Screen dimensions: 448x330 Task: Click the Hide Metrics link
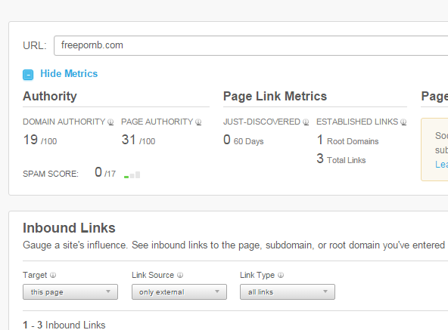[x=69, y=73]
